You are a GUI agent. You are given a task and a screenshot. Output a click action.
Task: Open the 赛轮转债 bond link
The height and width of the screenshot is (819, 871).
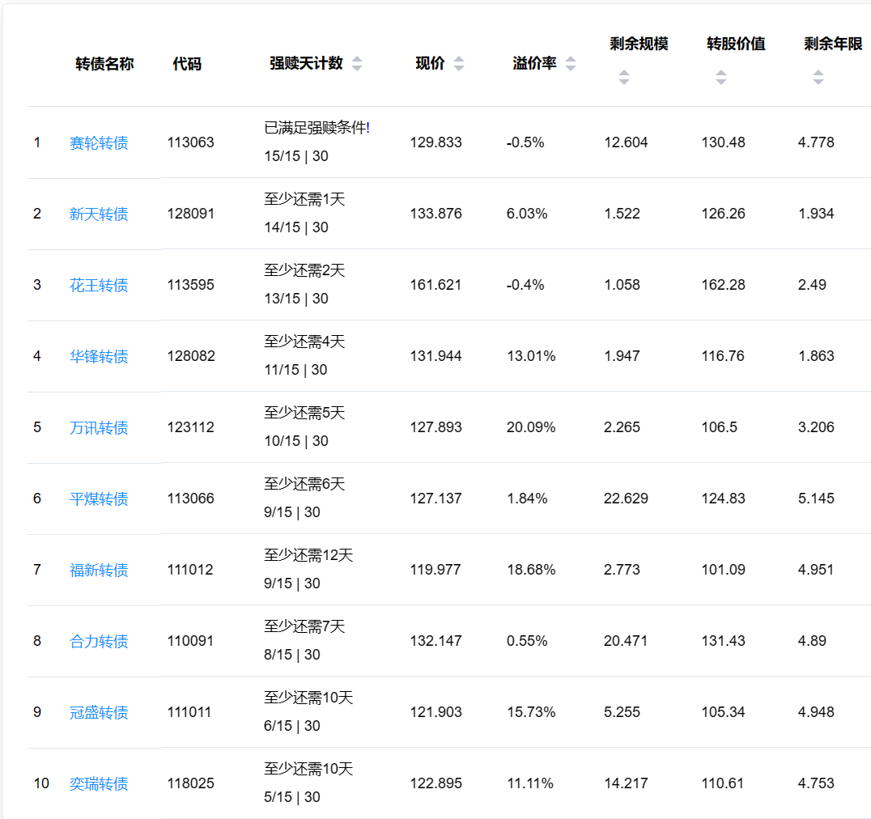[99, 143]
